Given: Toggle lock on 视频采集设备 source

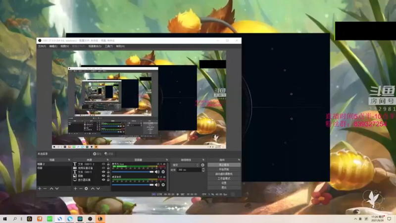Looking at the screenshot, I should [x=108, y=168].
